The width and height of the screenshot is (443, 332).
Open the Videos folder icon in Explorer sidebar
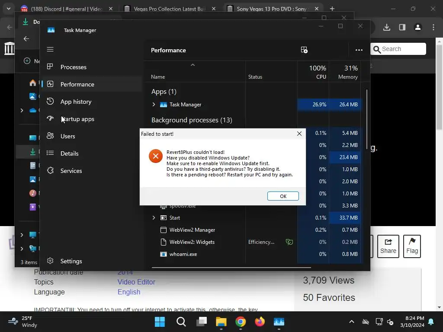click(33, 207)
